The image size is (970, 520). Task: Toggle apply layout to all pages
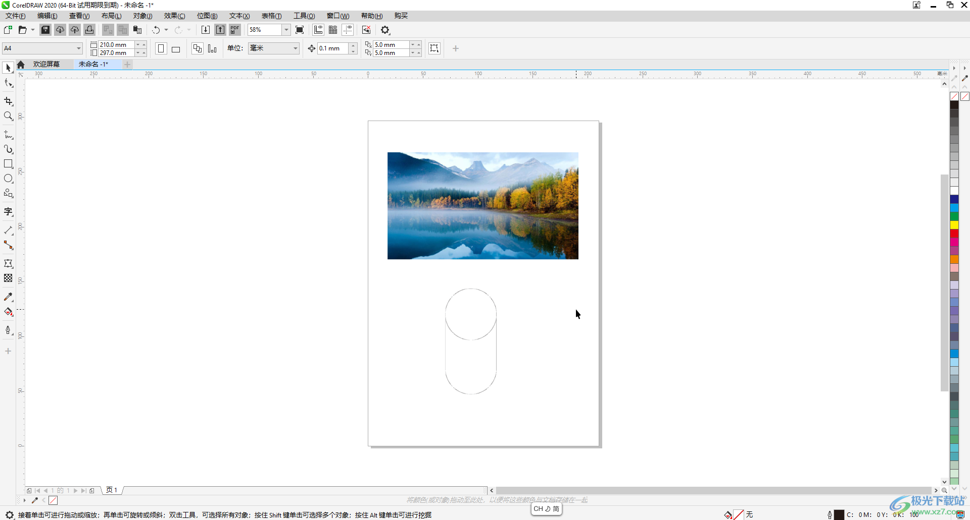click(x=198, y=48)
